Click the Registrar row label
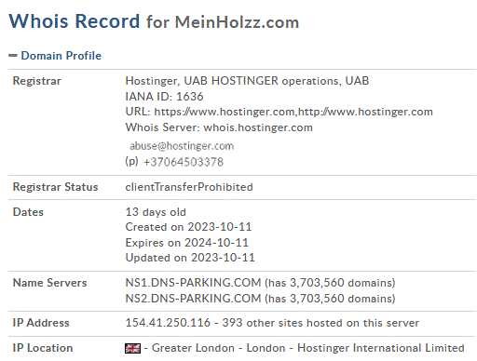The image size is (477, 361). click(x=37, y=81)
